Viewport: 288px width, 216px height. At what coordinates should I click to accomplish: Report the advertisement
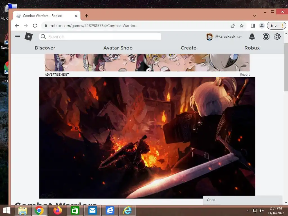(x=245, y=75)
